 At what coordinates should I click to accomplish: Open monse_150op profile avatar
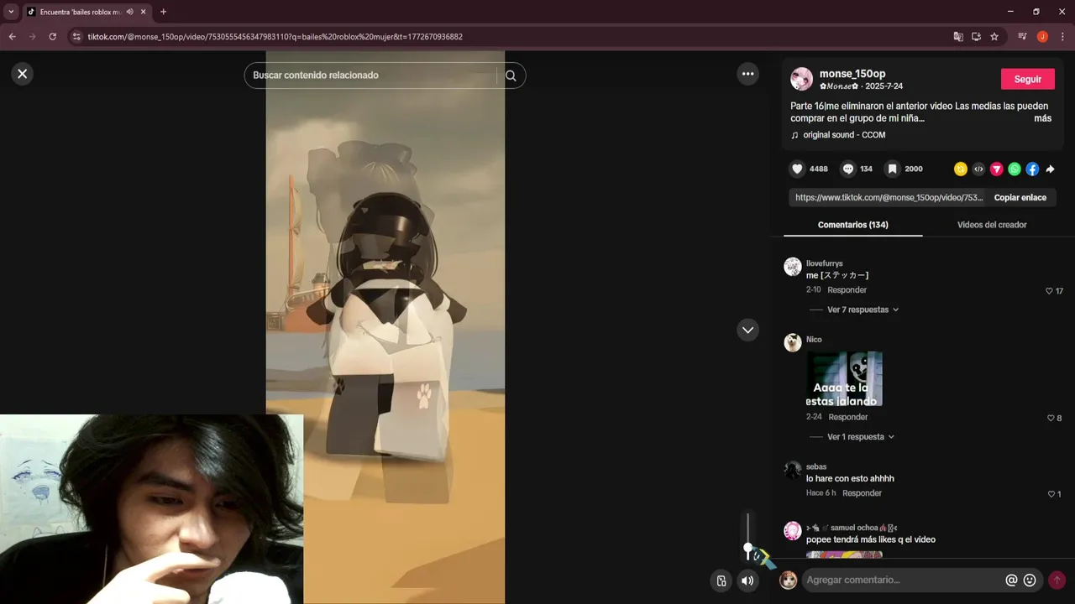(x=801, y=79)
